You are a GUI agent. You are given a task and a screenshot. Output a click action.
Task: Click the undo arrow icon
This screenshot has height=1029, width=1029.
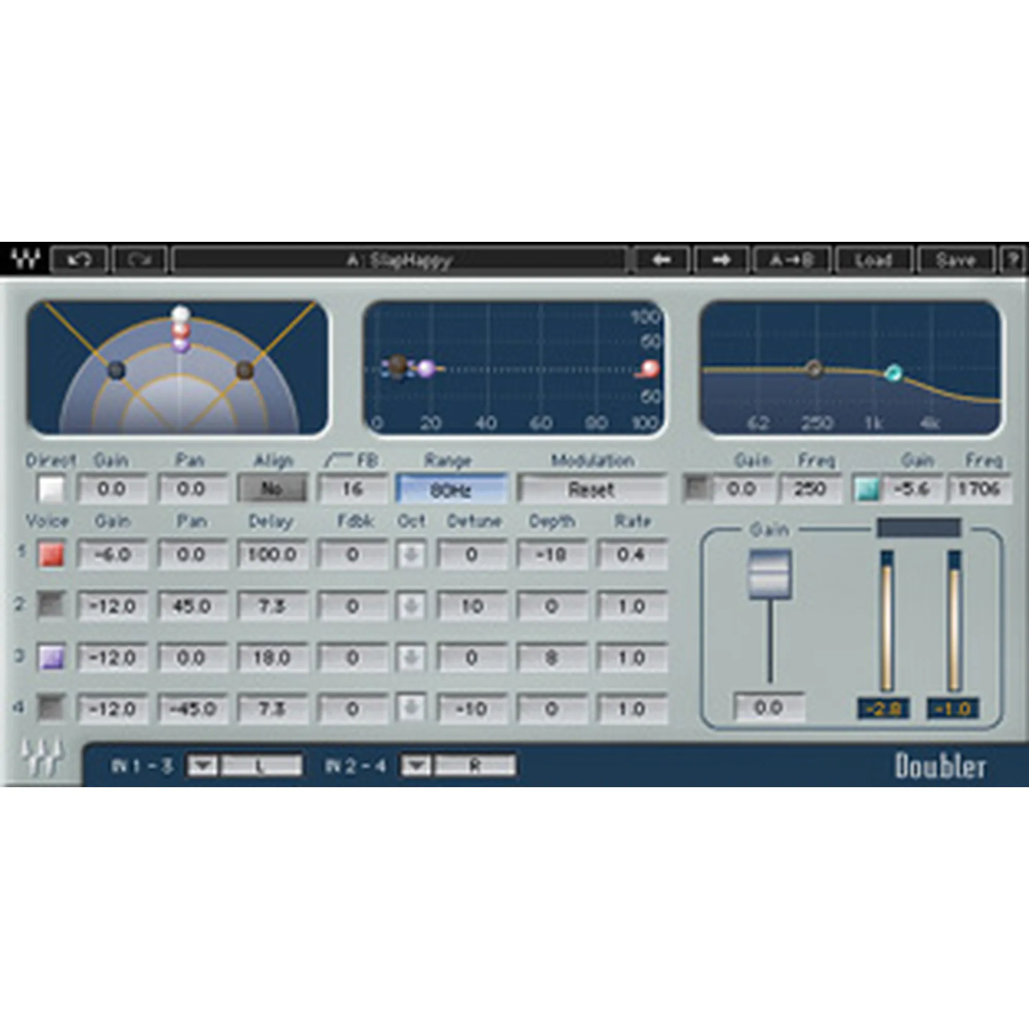pyautogui.click(x=79, y=260)
